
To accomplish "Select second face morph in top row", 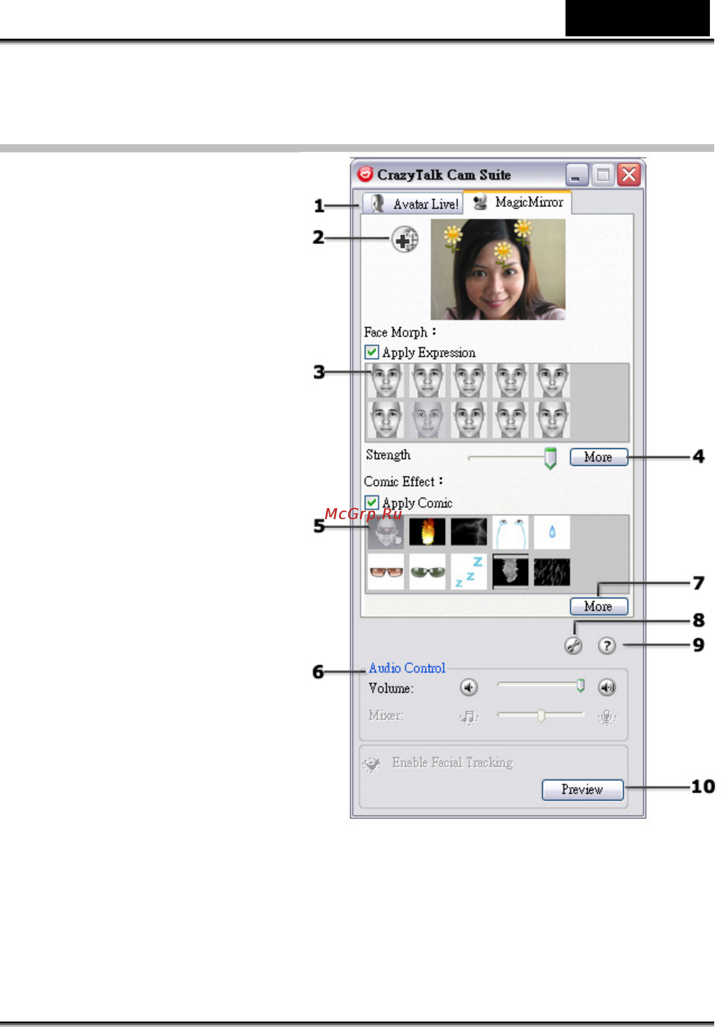I will pos(428,381).
